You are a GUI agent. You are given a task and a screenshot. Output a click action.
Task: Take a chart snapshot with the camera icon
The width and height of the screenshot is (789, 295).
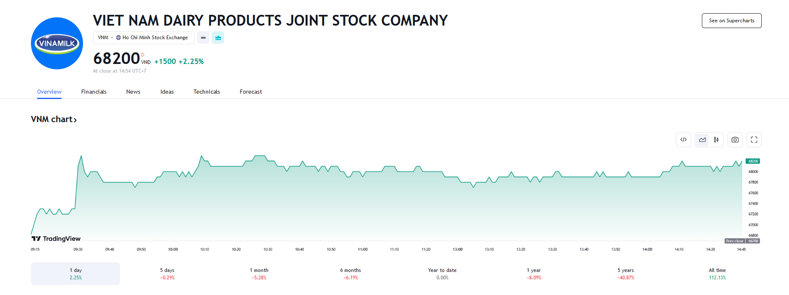tap(735, 140)
